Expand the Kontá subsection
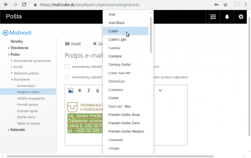Image resolution: width=251 pixels, height=158 pixels. 12,67
